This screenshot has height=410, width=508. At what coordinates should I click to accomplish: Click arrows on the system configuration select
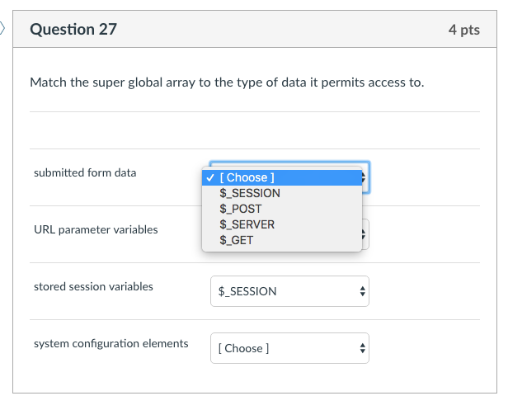point(362,348)
